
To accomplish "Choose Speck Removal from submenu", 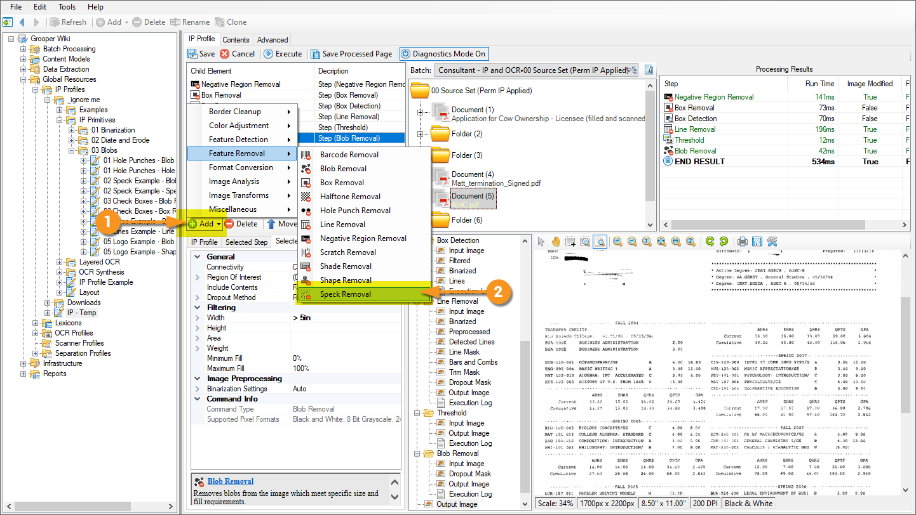I will (x=346, y=294).
